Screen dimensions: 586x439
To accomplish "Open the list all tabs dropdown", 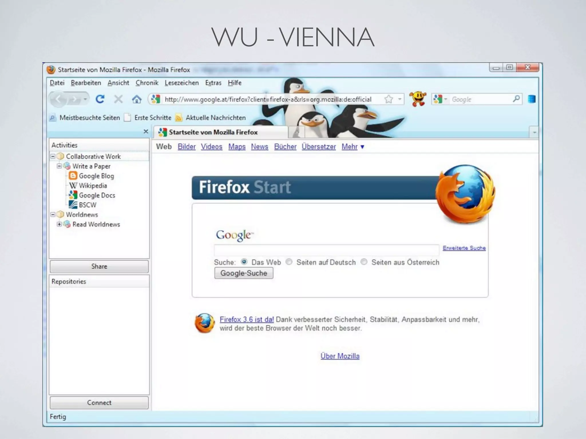I will (534, 132).
